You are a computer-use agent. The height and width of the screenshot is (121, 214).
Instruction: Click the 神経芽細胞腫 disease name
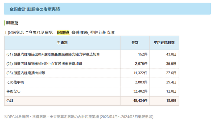click(x=102, y=33)
